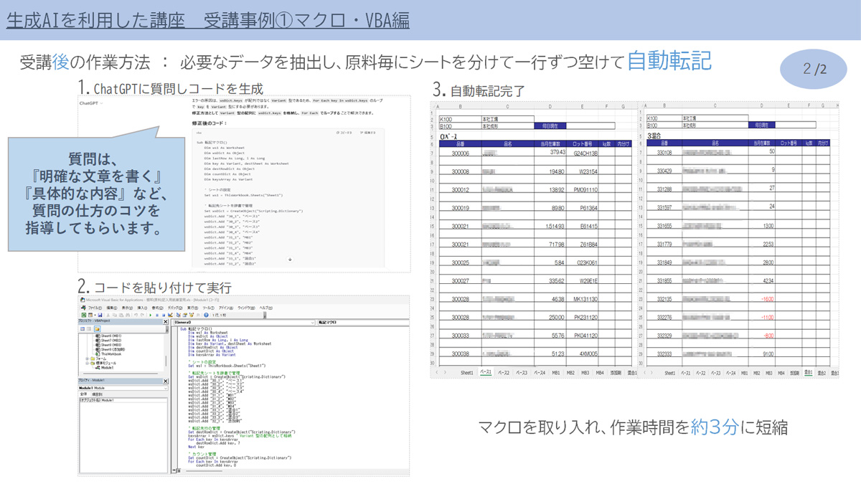Click the Toggle Folders icon in the Project pane
861x484 pixels.
click(97, 329)
